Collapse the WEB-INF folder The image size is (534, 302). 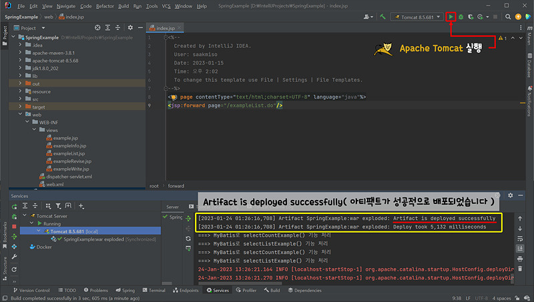(27, 122)
